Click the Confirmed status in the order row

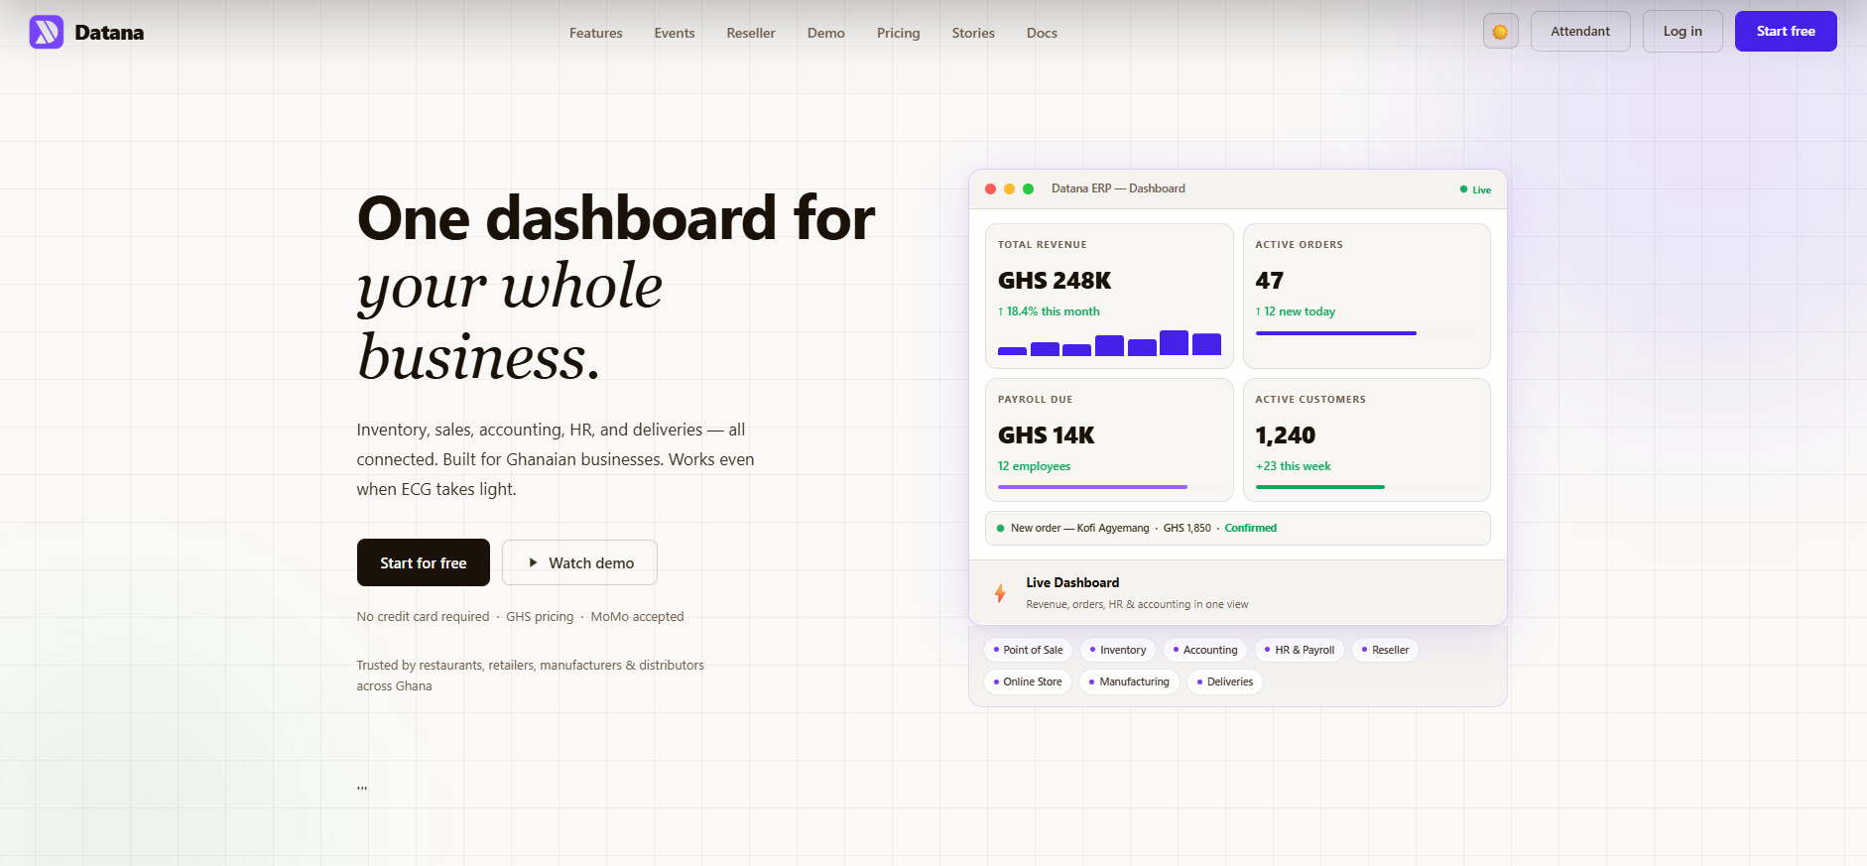pyautogui.click(x=1251, y=528)
